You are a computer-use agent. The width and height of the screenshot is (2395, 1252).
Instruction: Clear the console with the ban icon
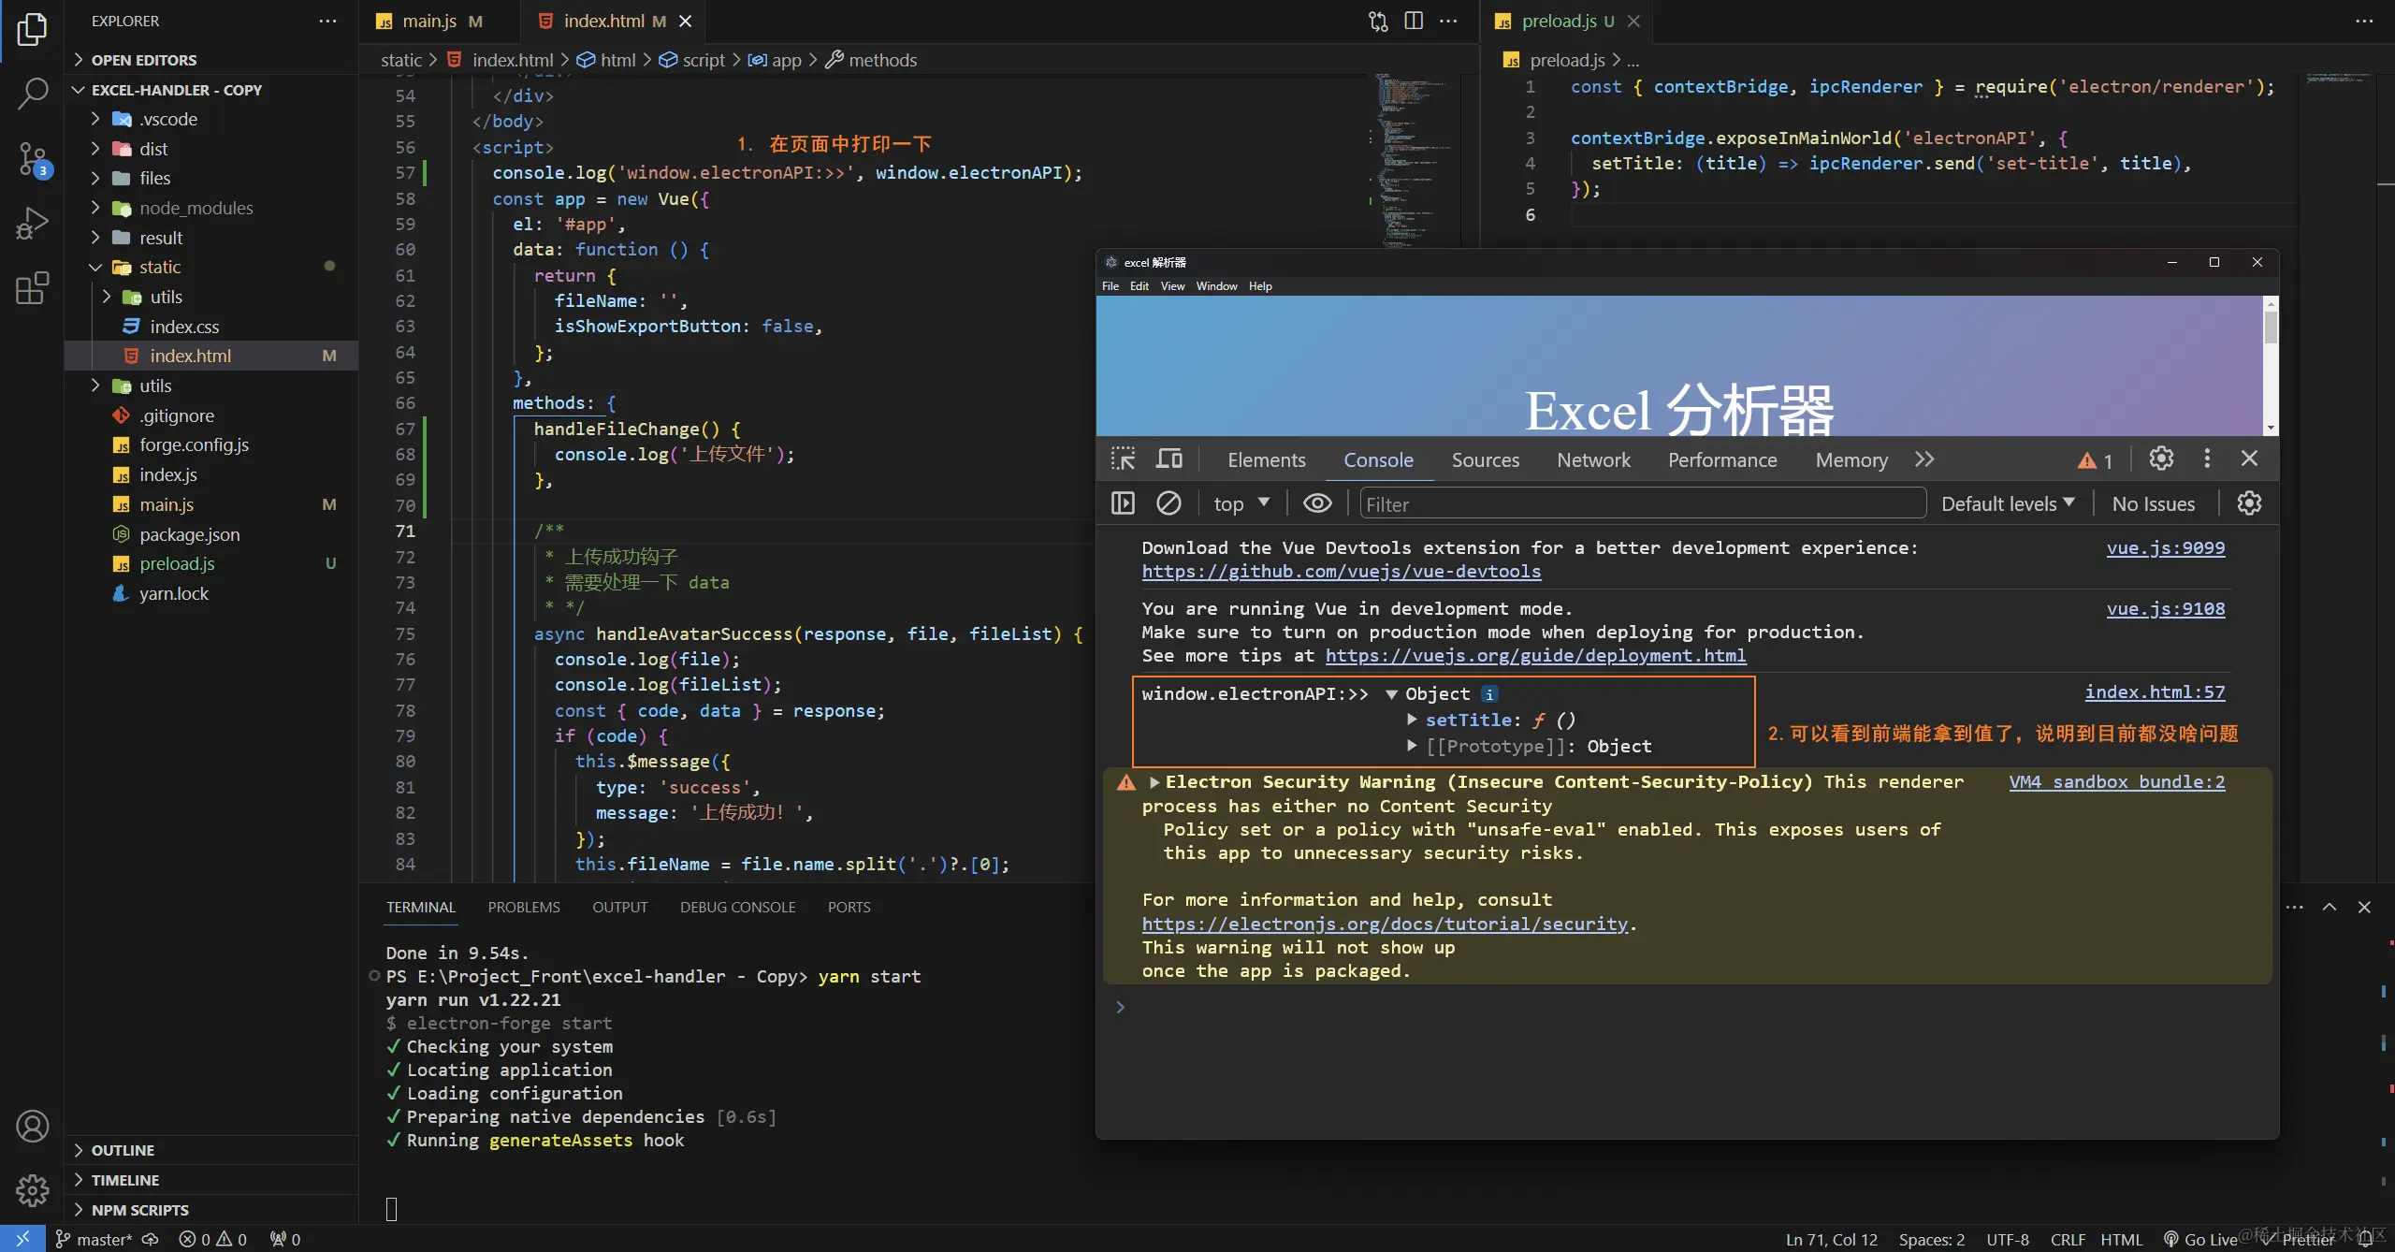(x=1168, y=503)
